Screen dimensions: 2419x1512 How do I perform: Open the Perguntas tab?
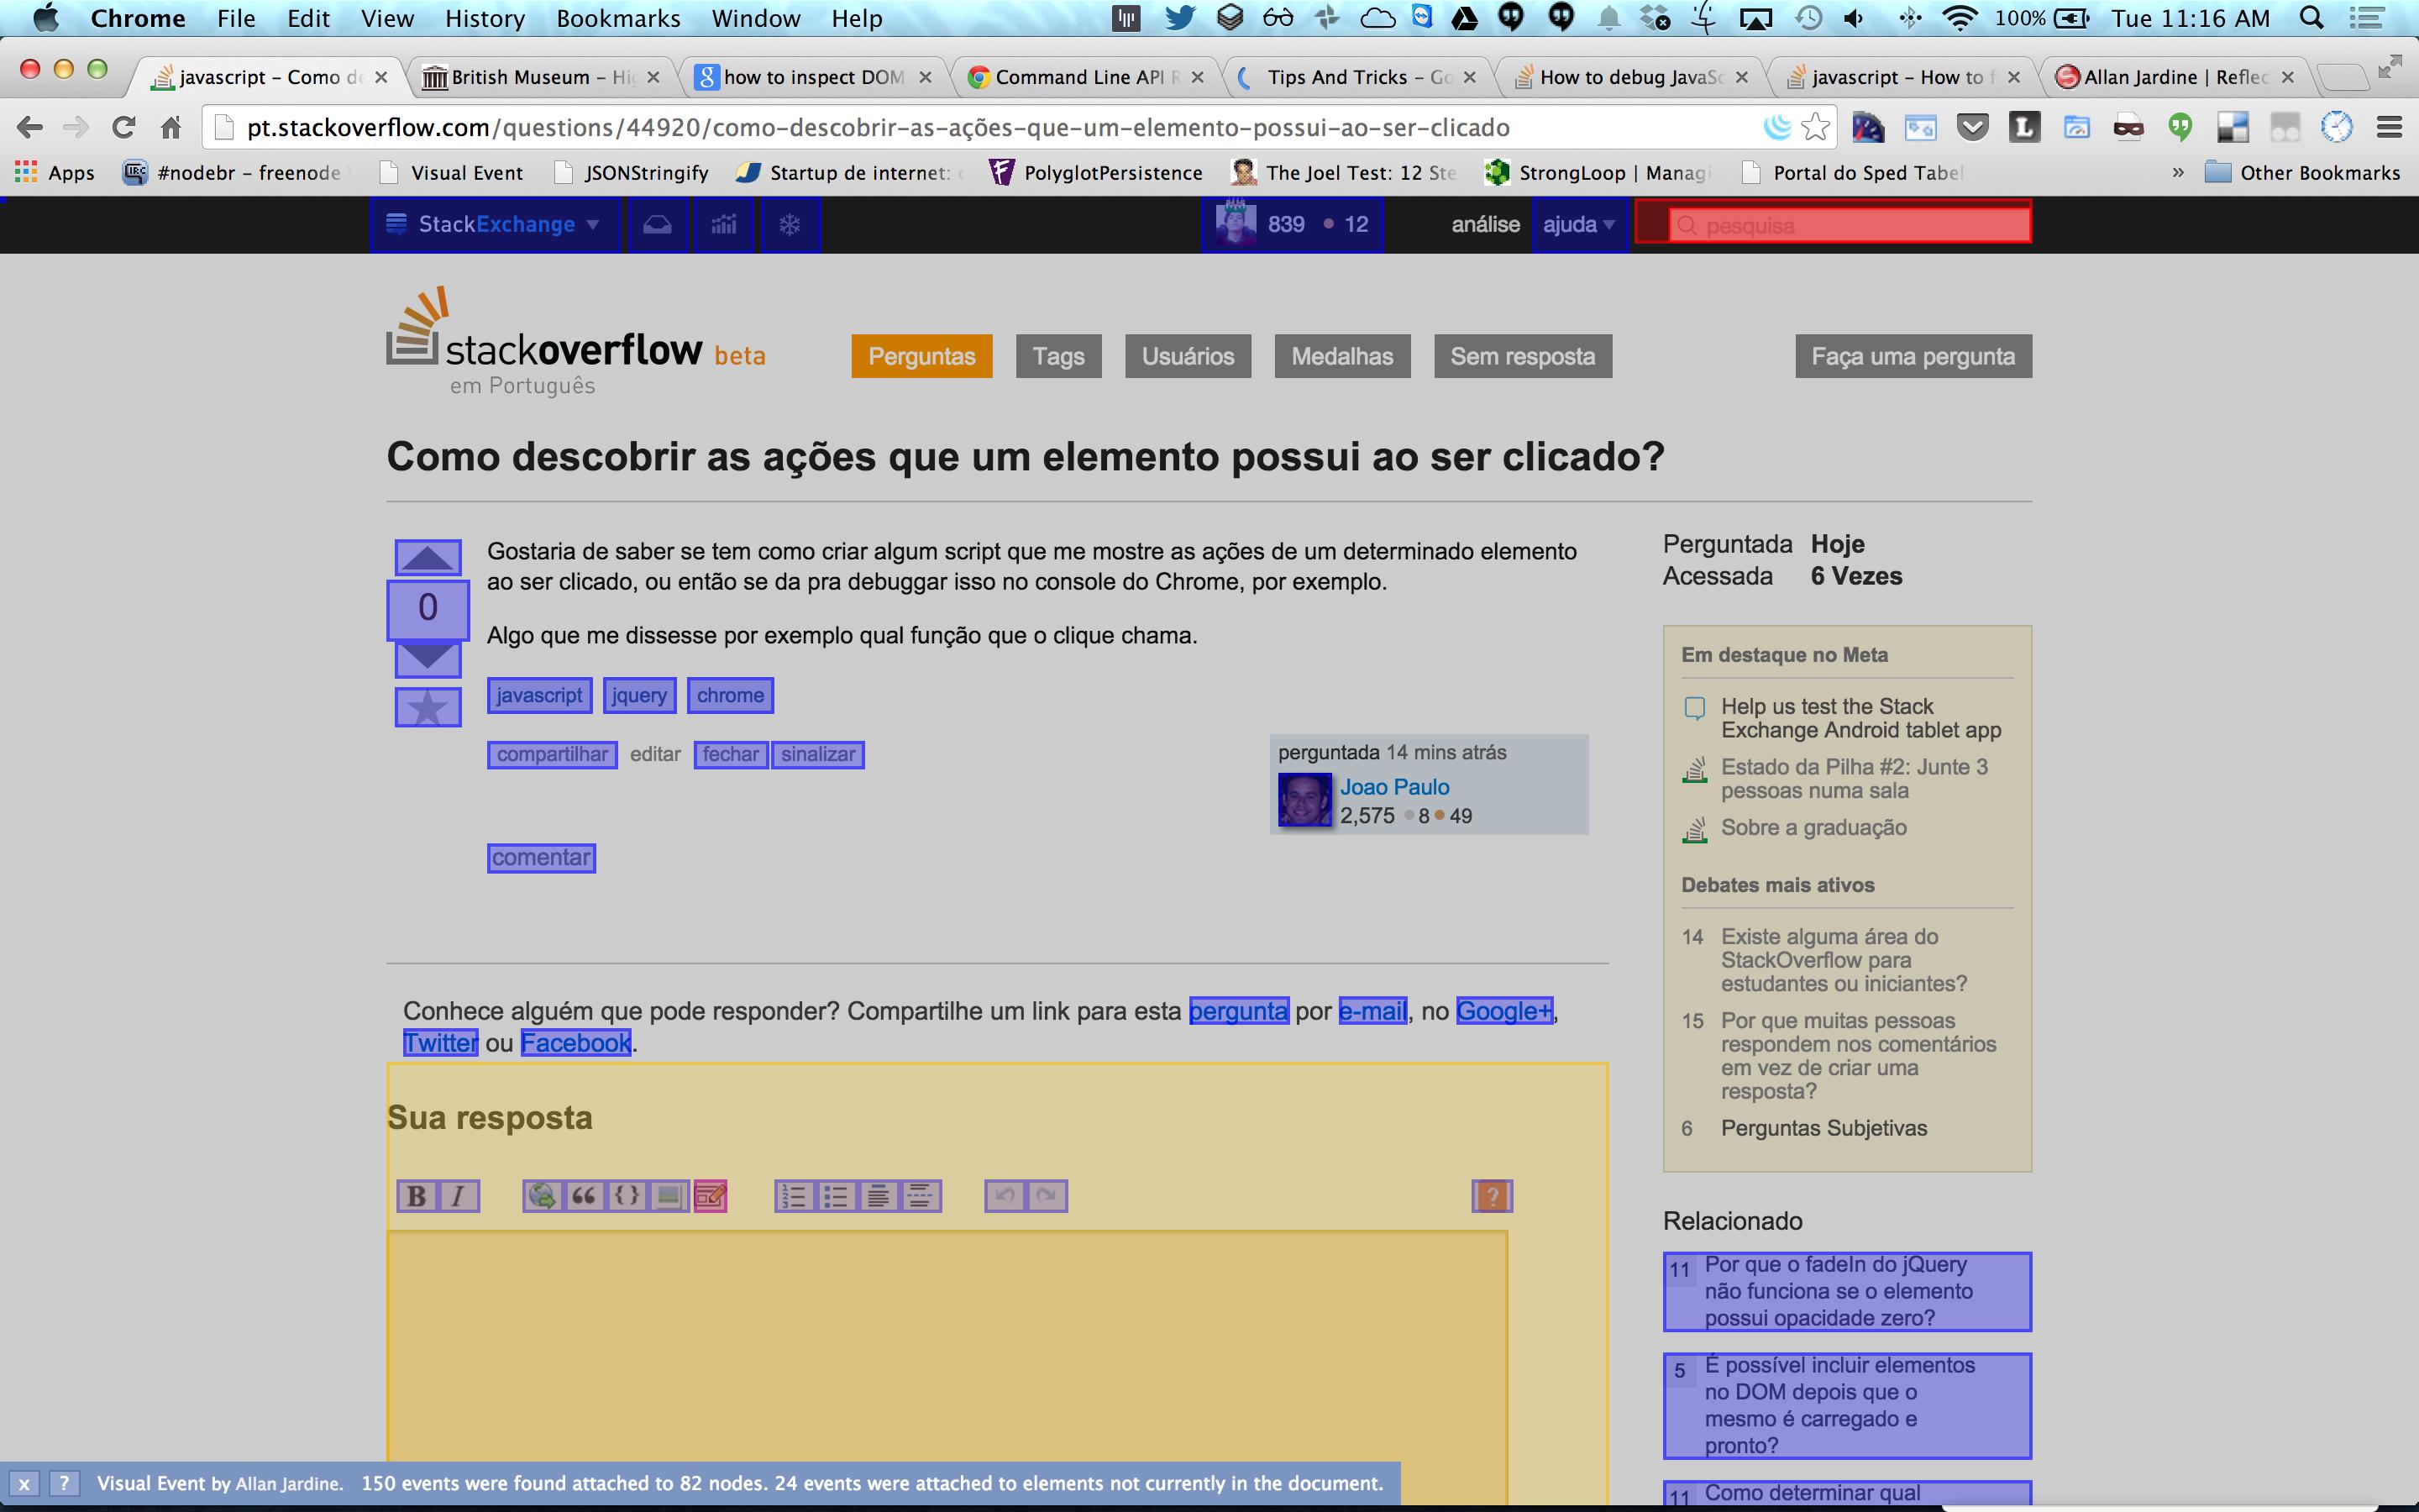(x=920, y=357)
